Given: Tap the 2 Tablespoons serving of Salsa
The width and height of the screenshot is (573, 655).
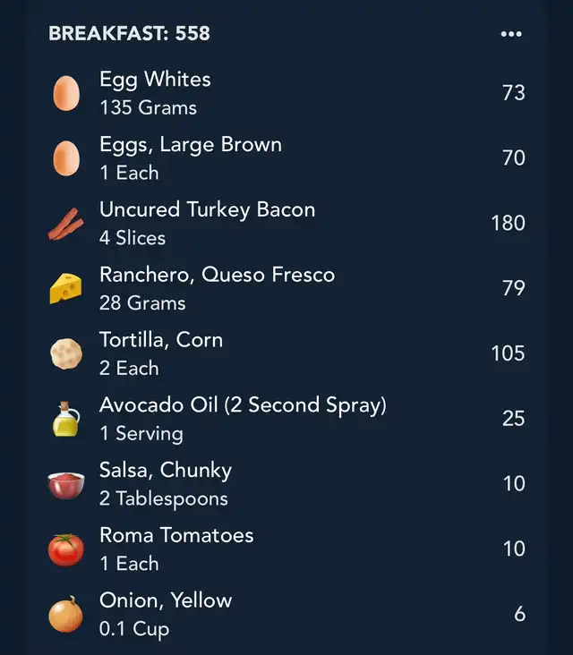Looking at the screenshot, I should click(164, 498).
